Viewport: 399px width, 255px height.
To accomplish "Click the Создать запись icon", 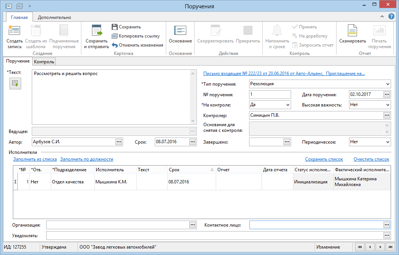I will 14,31.
